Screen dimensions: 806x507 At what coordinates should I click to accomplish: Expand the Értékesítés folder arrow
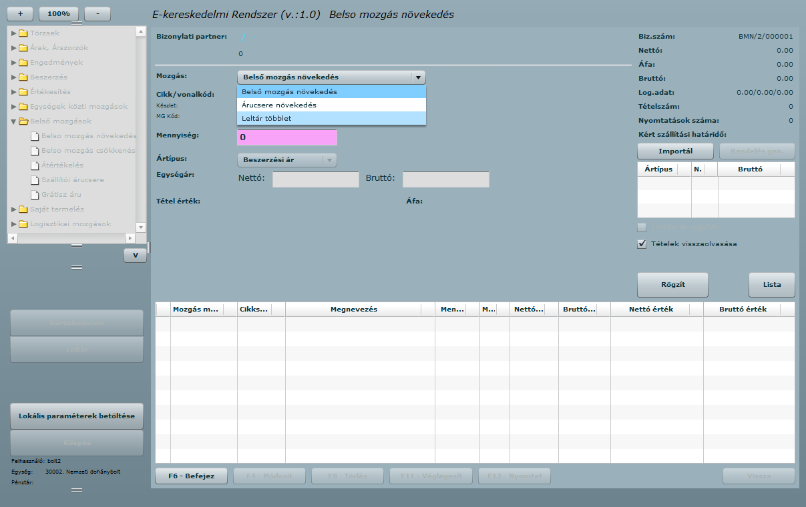click(14, 91)
